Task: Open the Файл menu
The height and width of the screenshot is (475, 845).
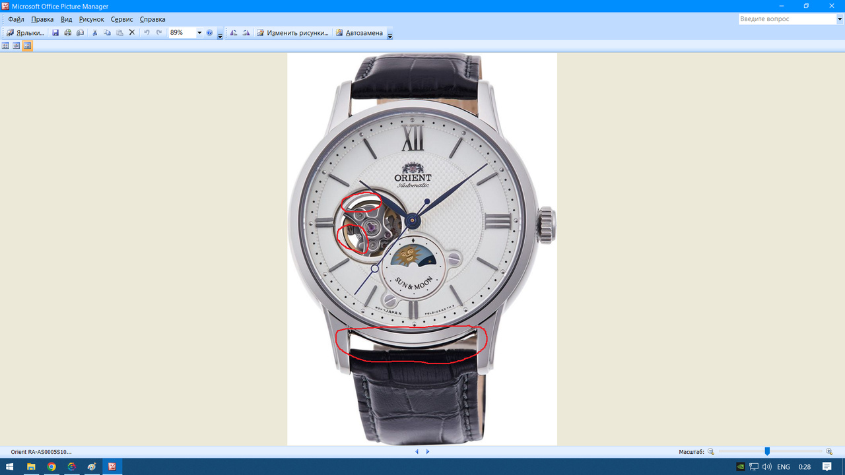Action: point(16,19)
